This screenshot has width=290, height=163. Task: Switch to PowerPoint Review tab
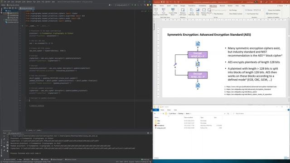click(230, 6)
